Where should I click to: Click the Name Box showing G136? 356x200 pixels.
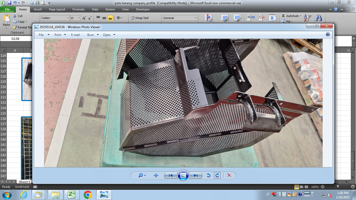[15, 39]
